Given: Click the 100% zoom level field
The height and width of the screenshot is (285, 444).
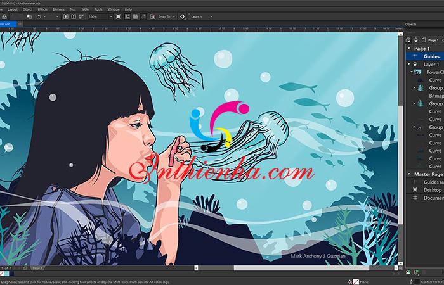Looking at the screenshot, I should click(98, 16).
